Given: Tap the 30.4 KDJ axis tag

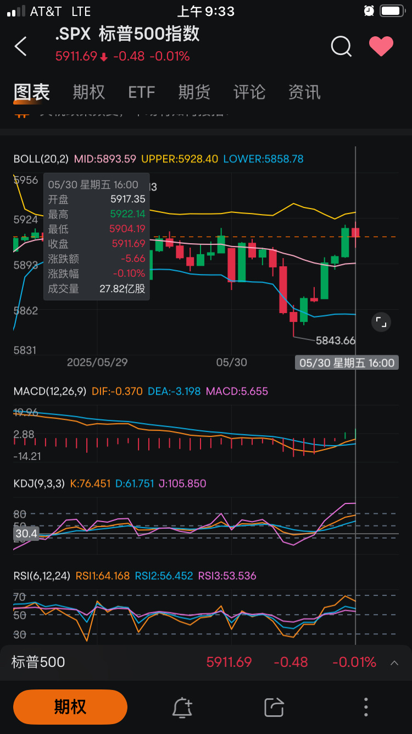Looking at the screenshot, I should (26, 533).
